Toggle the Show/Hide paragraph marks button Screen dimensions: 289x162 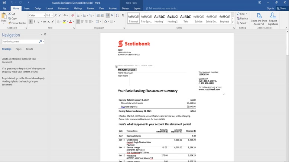pyautogui.click(x=123, y=16)
